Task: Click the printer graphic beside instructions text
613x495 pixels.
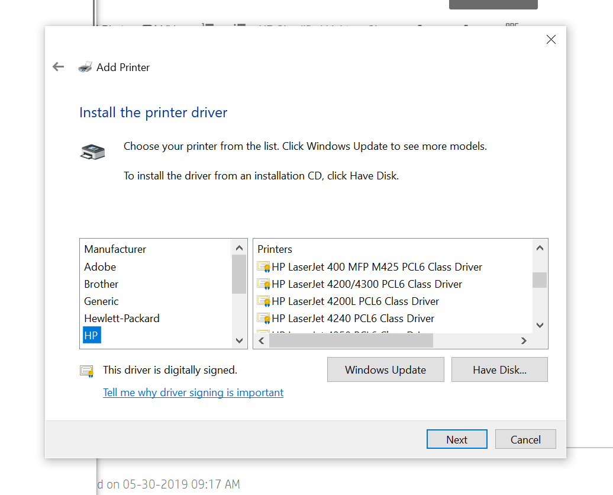Action: [92, 152]
